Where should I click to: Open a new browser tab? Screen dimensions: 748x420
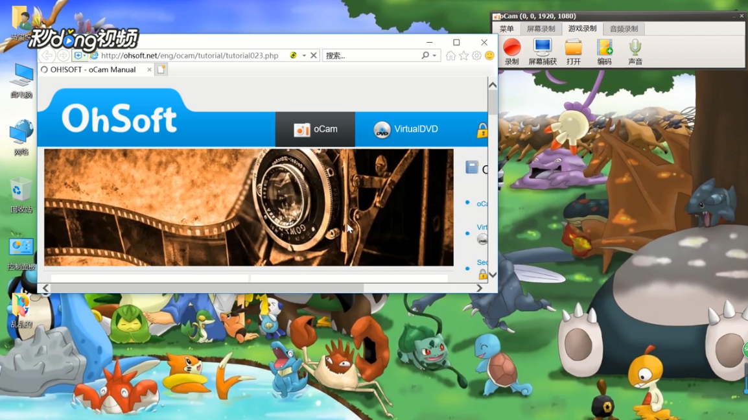coord(161,70)
